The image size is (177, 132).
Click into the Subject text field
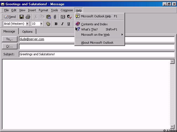pyautogui.click(x=97, y=54)
